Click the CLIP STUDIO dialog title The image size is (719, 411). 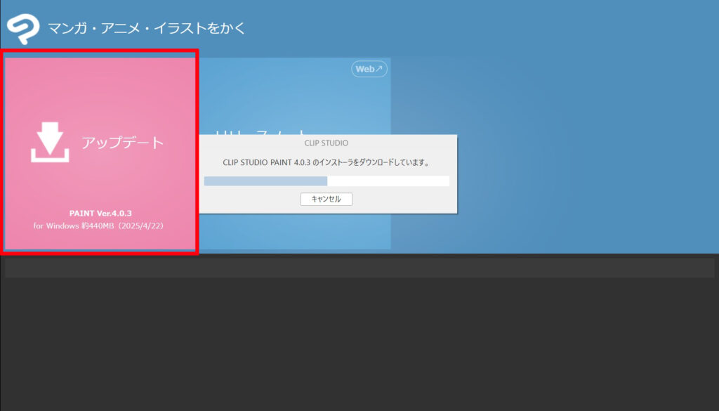(x=326, y=143)
